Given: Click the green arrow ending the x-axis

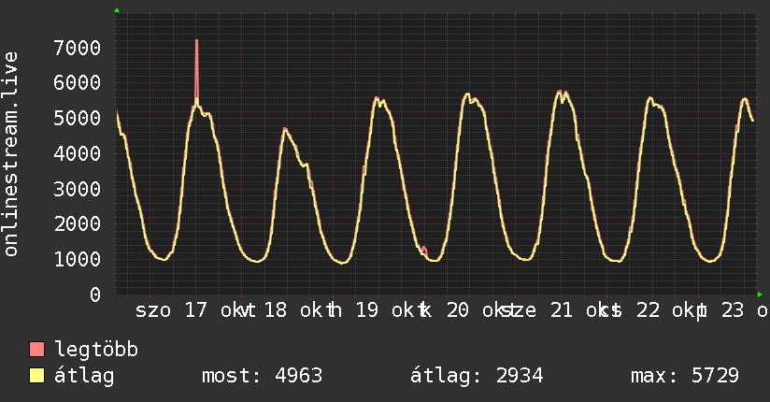Looking at the screenshot, I should tap(760, 294).
